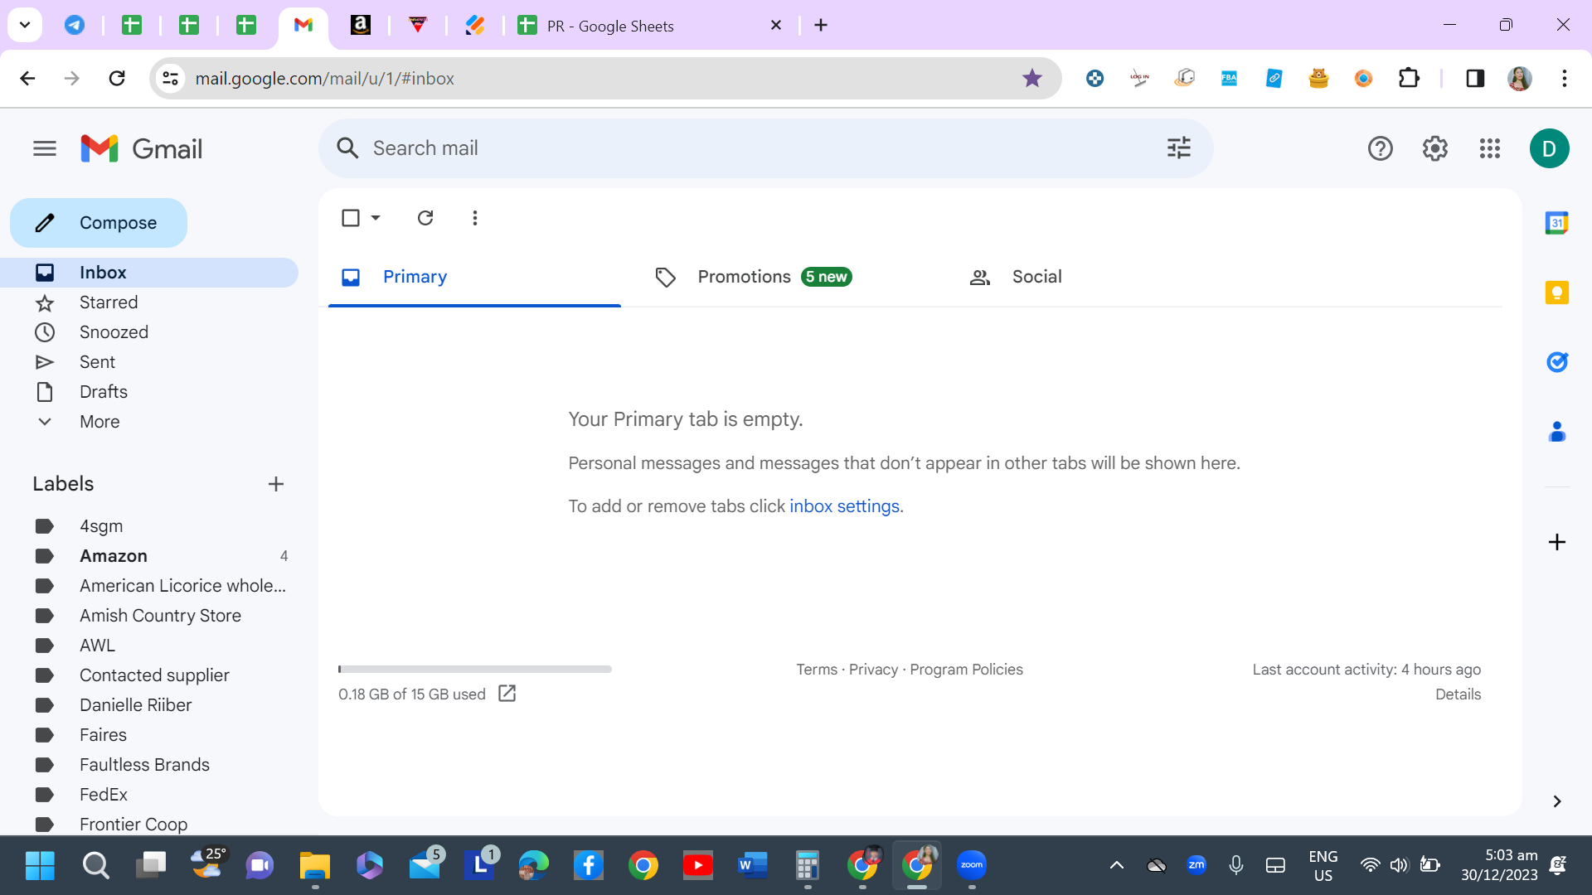1592x895 pixels.
Task: Click the Compose button
Action: pyautogui.click(x=99, y=223)
